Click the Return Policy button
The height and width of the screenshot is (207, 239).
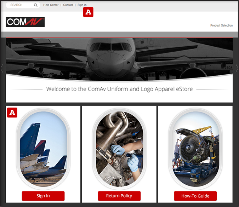[119, 196]
